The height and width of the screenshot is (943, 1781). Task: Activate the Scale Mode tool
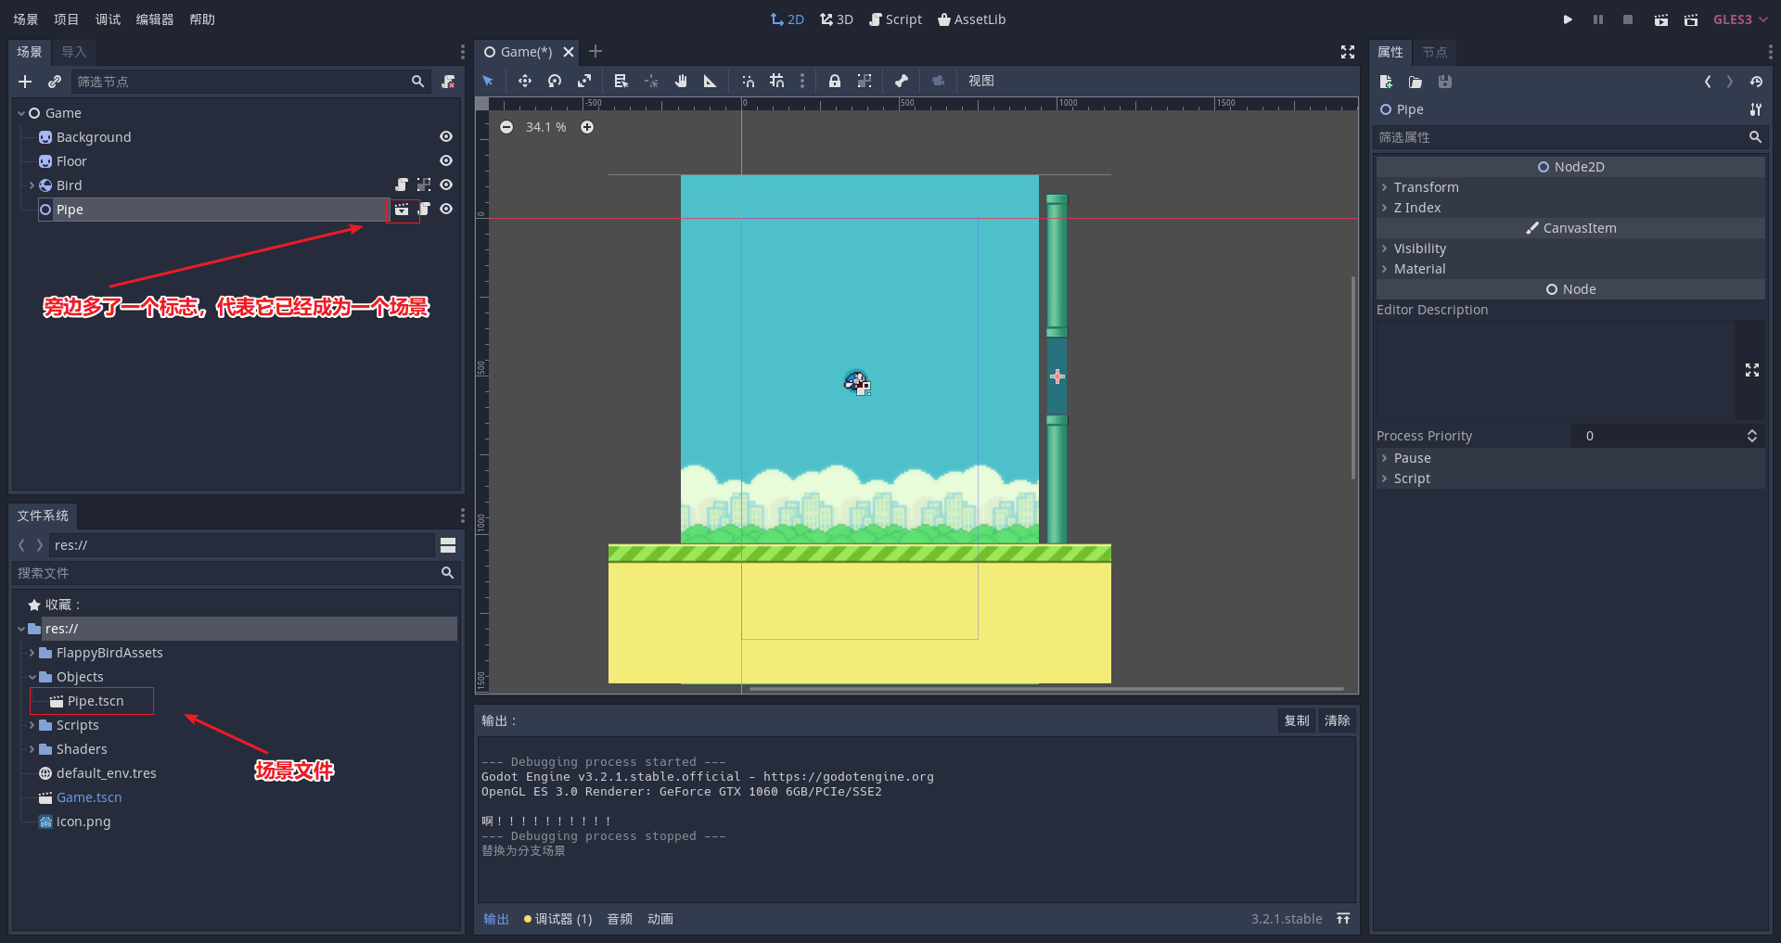584,81
